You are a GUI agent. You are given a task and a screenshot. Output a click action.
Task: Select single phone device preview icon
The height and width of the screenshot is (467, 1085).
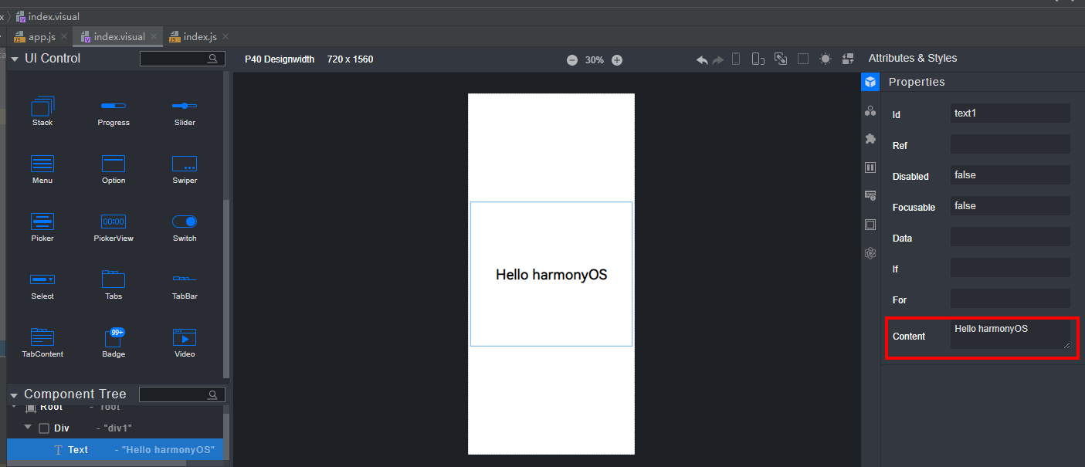[736, 59]
